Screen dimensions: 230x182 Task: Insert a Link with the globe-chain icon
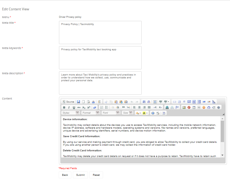(167, 107)
